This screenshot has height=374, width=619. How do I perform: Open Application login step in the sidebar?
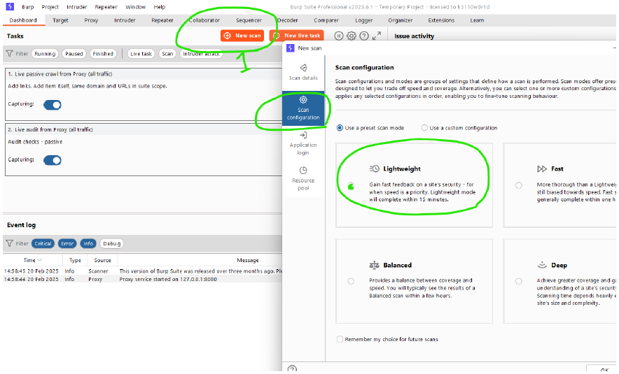coord(303,144)
